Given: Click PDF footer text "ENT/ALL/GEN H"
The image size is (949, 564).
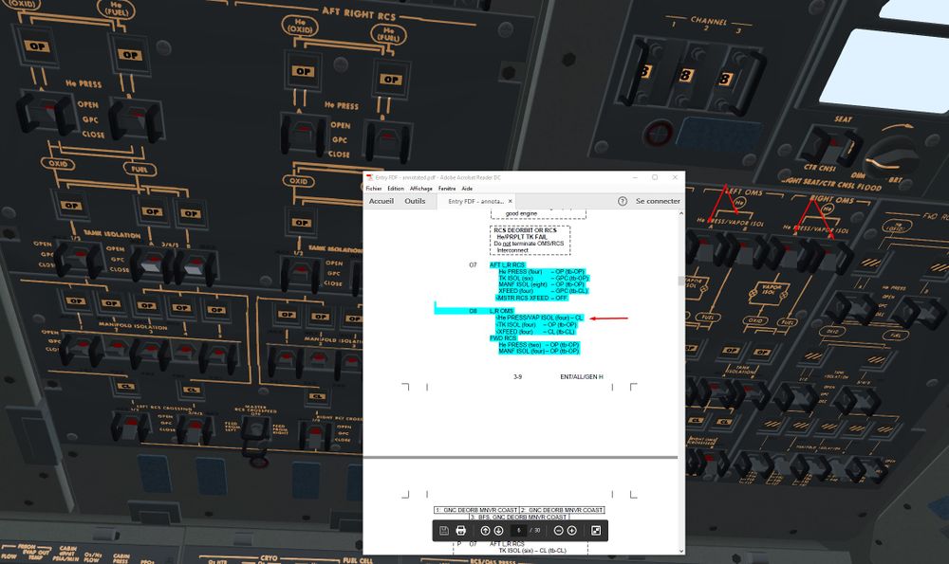Looking at the screenshot, I should [582, 376].
